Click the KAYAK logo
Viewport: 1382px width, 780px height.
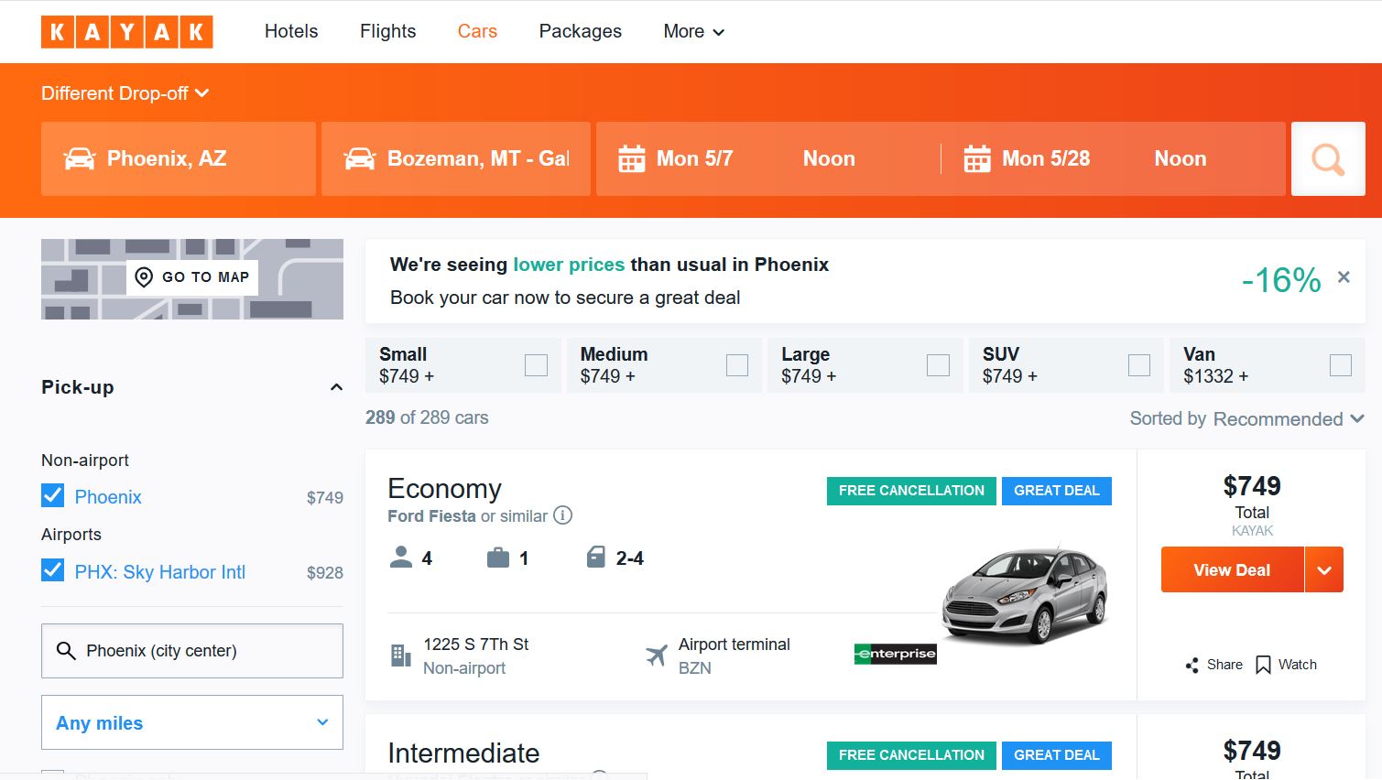point(126,32)
